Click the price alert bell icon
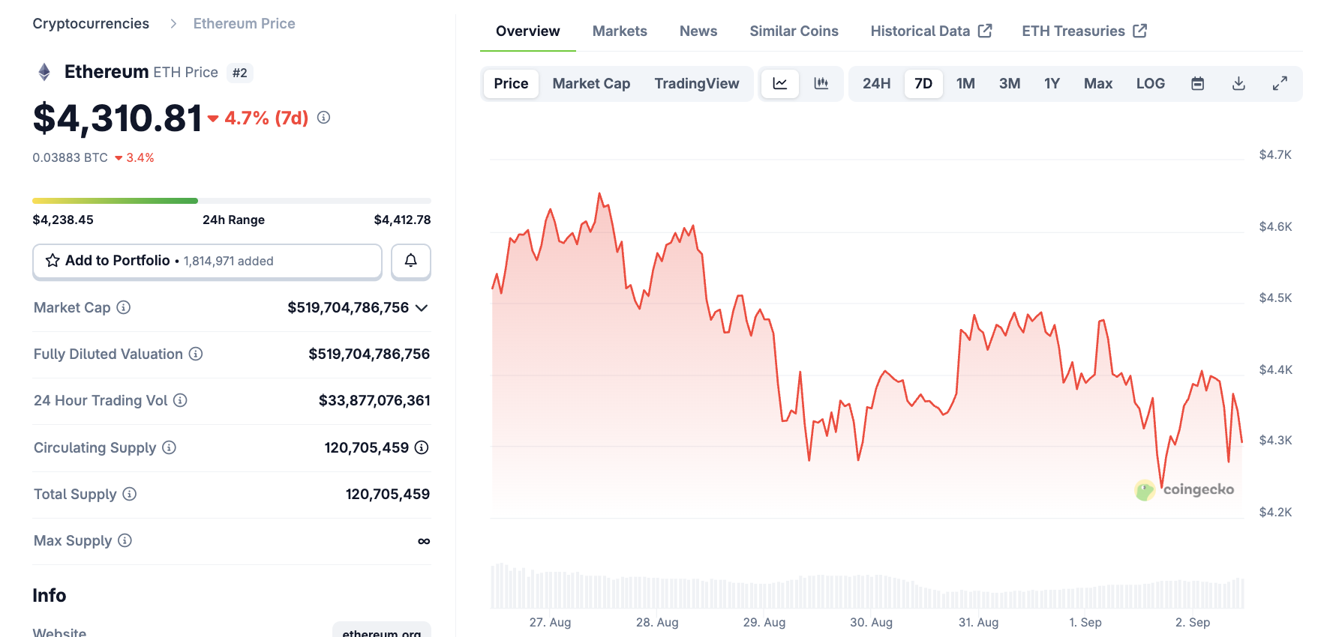1333x637 pixels. (410, 262)
